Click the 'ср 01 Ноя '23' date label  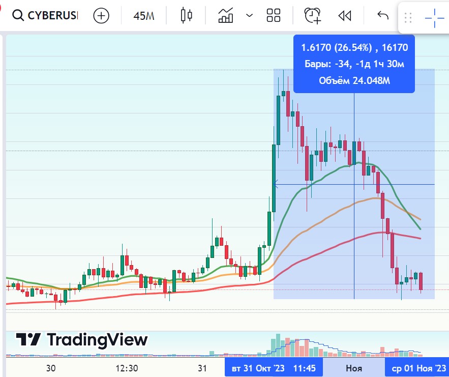pos(418,368)
